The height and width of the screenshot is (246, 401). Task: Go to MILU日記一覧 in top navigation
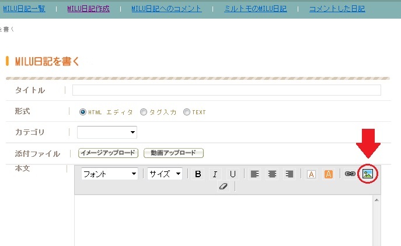[x=25, y=9]
